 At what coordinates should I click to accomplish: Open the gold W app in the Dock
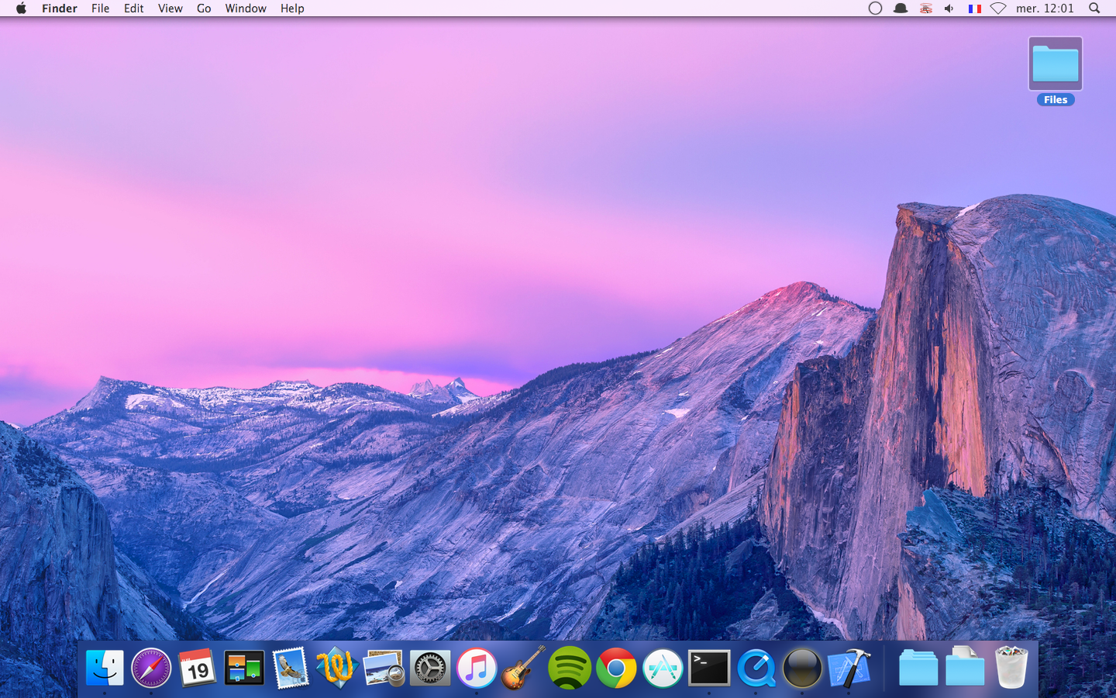point(337,668)
